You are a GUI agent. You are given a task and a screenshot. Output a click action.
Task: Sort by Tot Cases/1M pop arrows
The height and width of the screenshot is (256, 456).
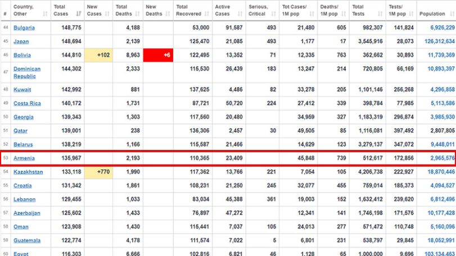point(311,13)
